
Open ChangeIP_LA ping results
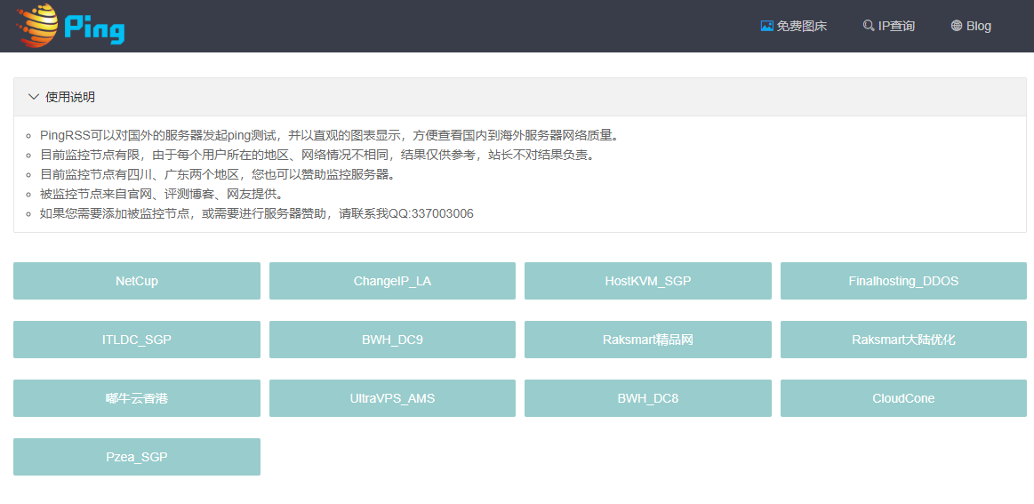(x=392, y=281)
